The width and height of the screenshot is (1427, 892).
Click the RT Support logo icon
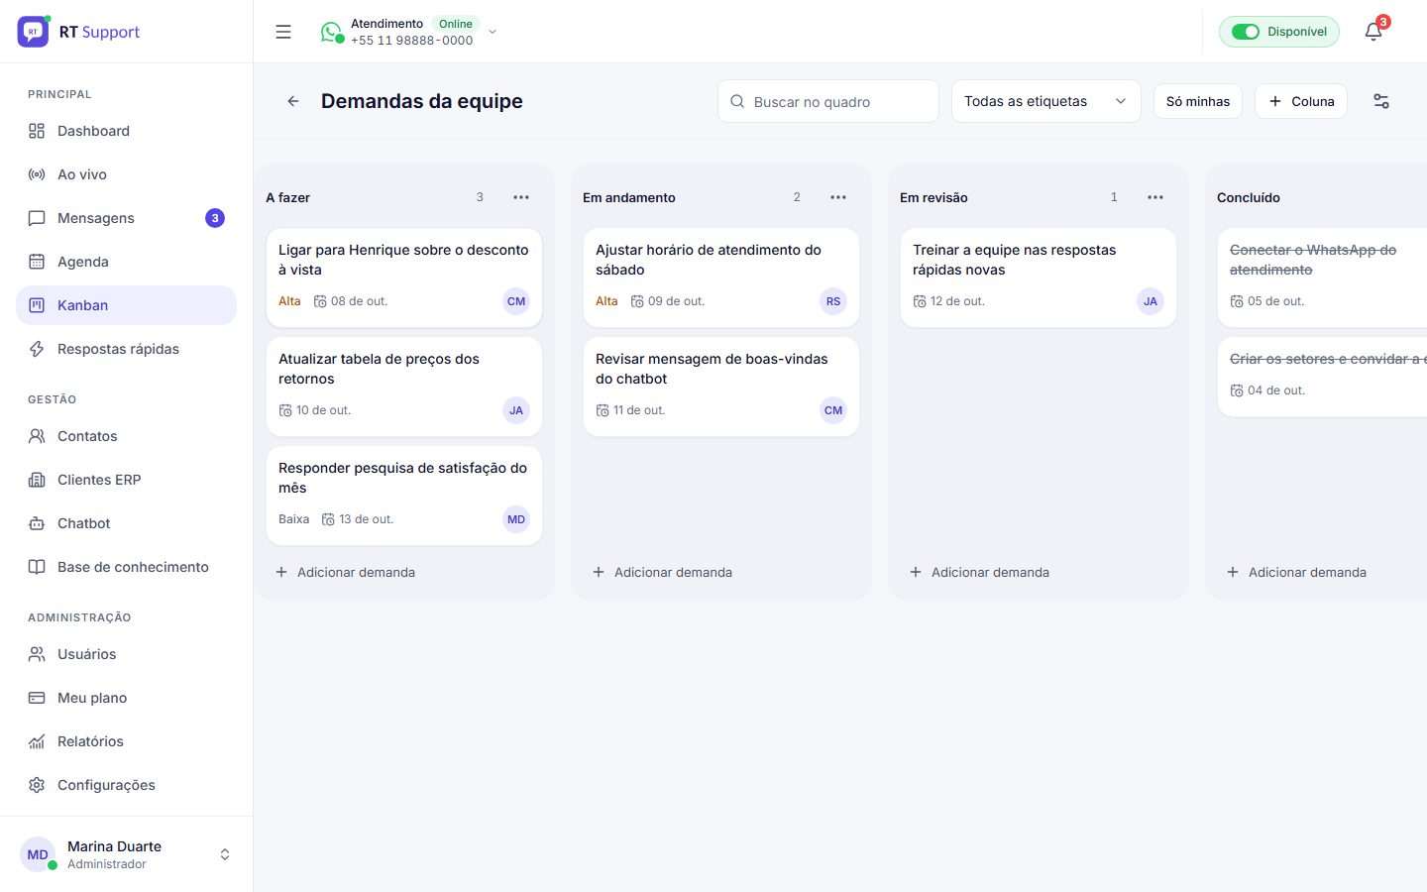coord(33,32)
